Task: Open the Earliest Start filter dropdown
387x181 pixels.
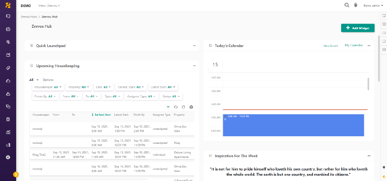Action: (x=131, y=87)
